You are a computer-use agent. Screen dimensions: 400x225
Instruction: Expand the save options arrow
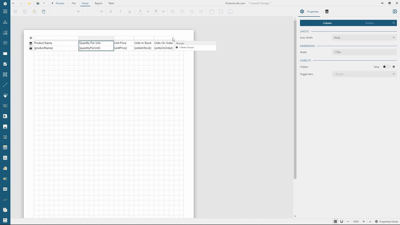point(44,3)
